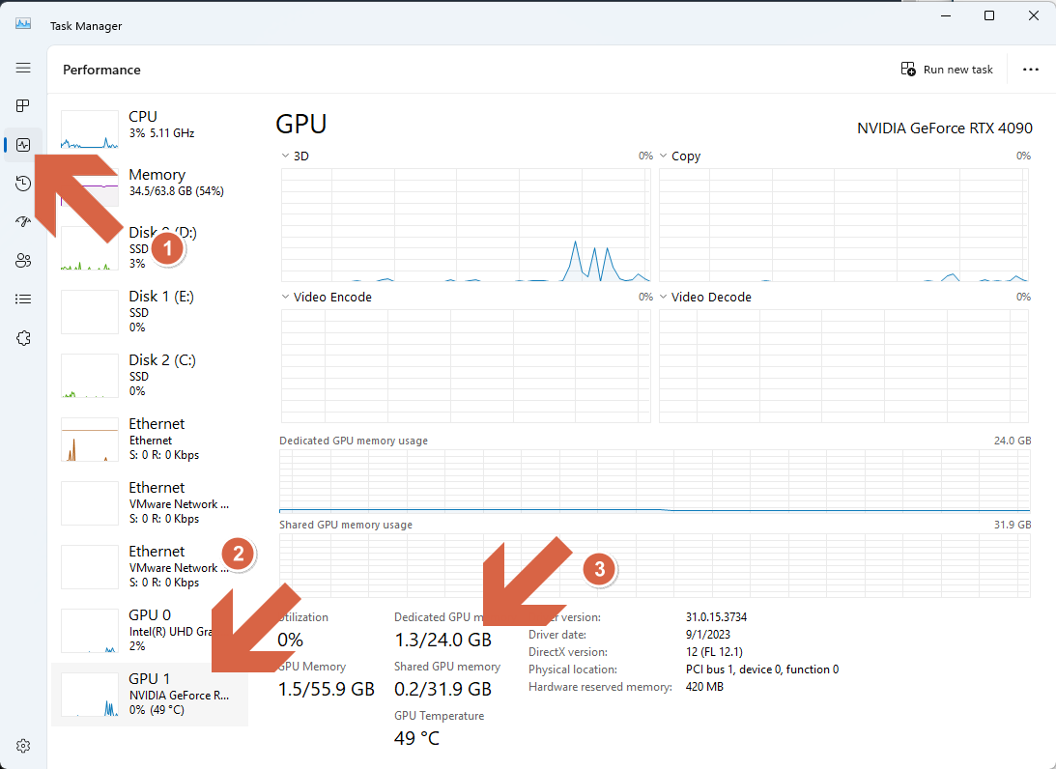Open the Video Encode graph dropdown
The image size is (1056, 769).
tap(327, 297)
